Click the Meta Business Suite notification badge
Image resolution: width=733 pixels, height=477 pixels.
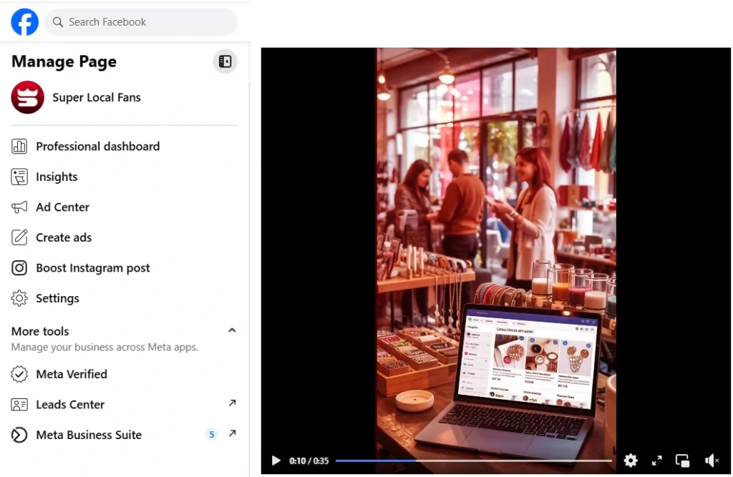click(211, 434)
